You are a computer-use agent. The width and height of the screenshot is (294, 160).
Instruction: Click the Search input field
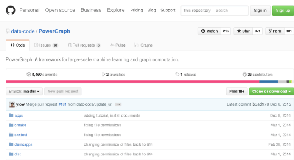[x=230, y=11]
